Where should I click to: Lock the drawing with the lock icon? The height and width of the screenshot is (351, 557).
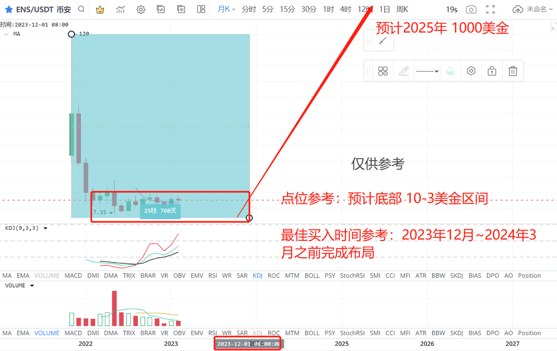click(x=492, y=71)
